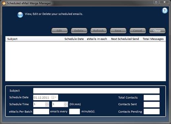Click the restore window button in title bar
This screenshot has width=171, height=124.
156,2
